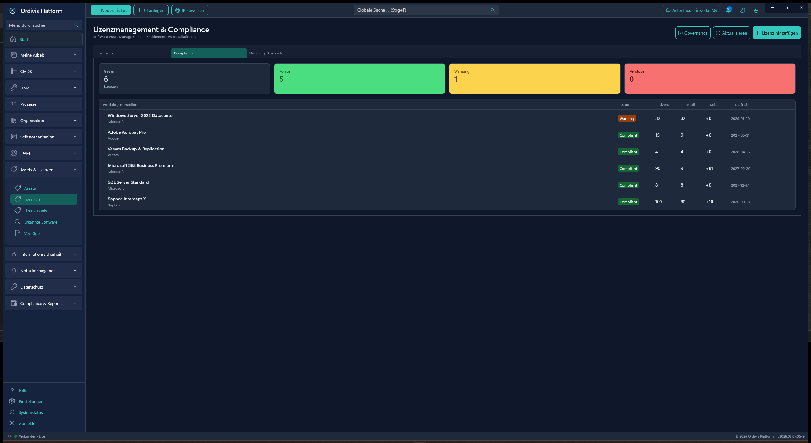Click the magnifier icon in Globale Suche
811x443 pixels.
coord(493,10)
